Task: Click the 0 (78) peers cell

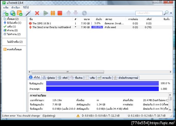Action: pos(148,27)
